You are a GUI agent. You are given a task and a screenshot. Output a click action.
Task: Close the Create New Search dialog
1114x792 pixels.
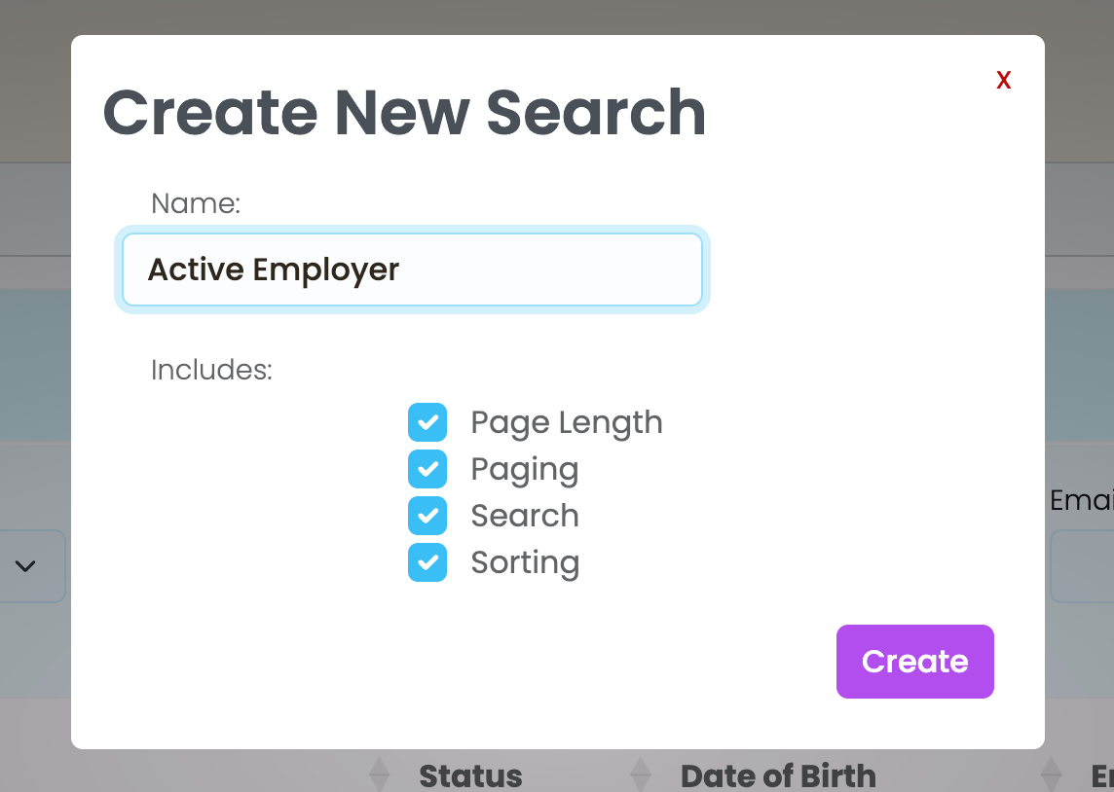pyautogui.click(x=1003, y=81)
